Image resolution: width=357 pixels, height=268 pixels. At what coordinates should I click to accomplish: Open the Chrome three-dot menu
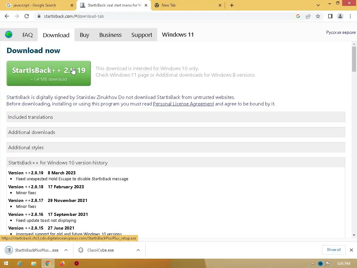(350, 16)
